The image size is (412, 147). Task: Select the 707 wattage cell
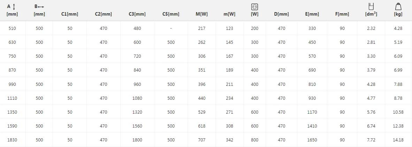[202, 140]
